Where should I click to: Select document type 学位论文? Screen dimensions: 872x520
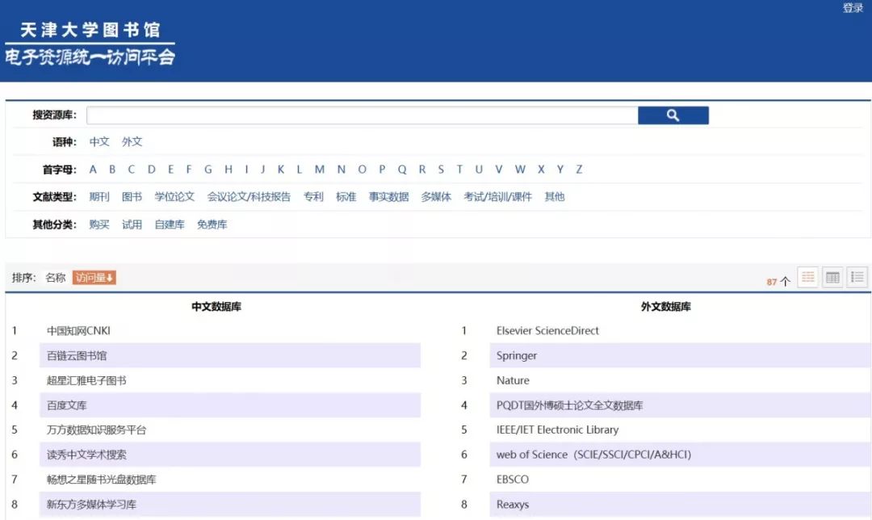click(x=174, y=197)
